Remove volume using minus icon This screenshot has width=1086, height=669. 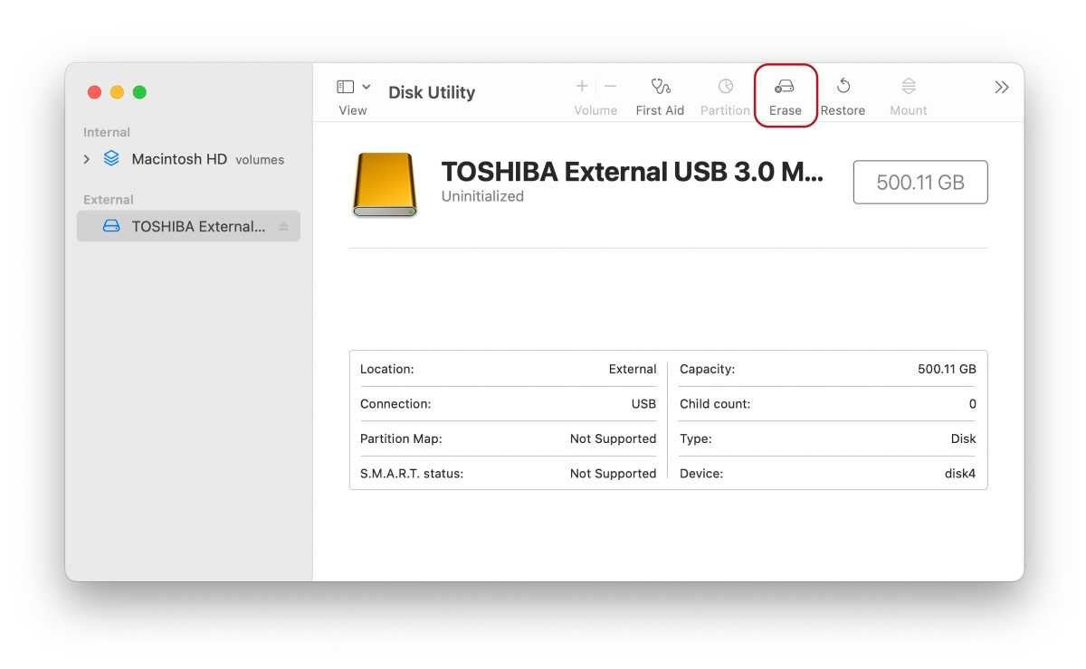click(610, 86)
